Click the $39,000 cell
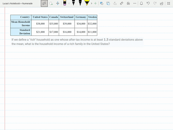This screenshot has width=173, height=130. [x=67, y=24]
